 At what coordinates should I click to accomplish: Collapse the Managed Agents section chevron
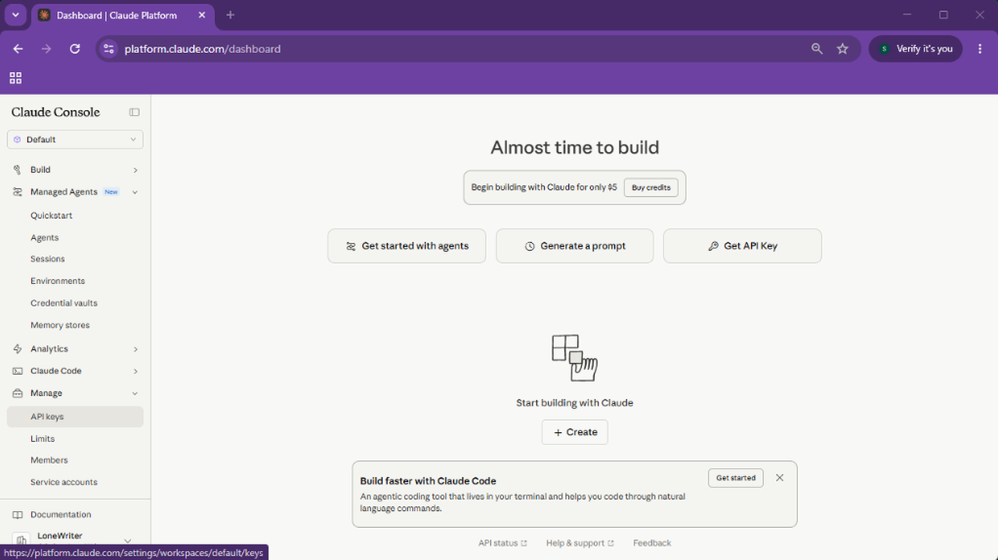pyautogui.click(x=135, y=192)
